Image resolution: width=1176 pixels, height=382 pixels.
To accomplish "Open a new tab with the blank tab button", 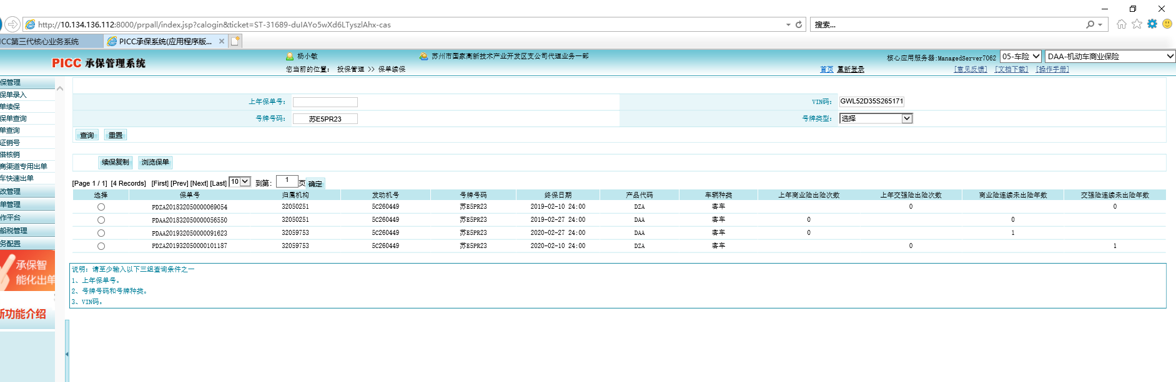I will pos(235,41).
